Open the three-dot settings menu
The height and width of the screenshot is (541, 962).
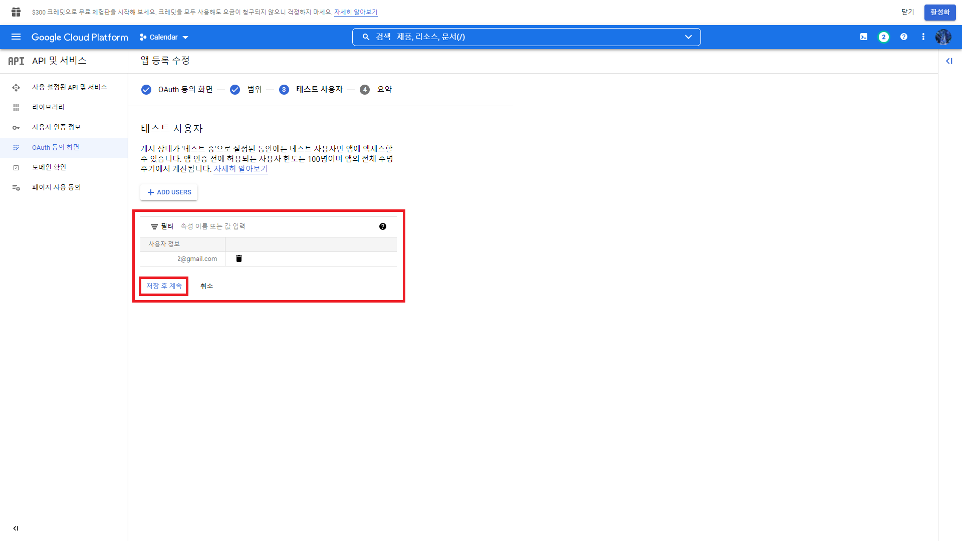(923, 37)
